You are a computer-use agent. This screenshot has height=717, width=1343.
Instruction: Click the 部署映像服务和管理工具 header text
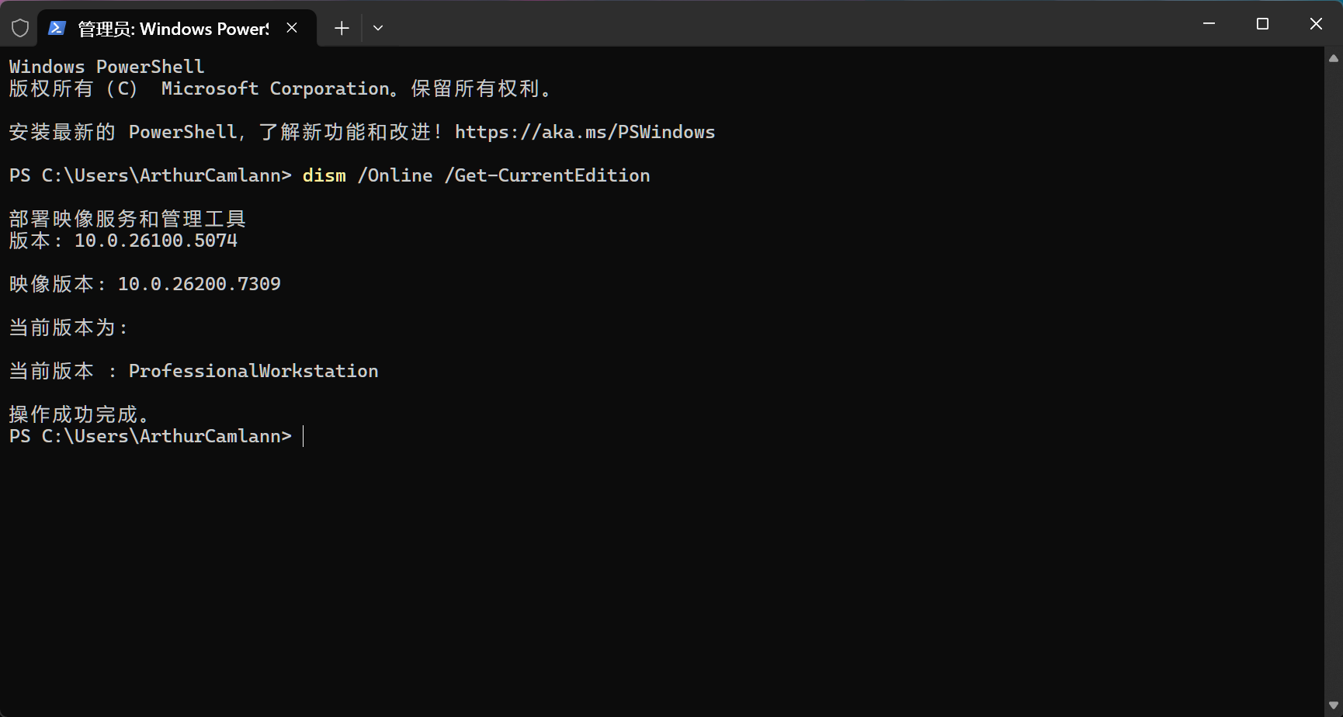click(127, 218)
